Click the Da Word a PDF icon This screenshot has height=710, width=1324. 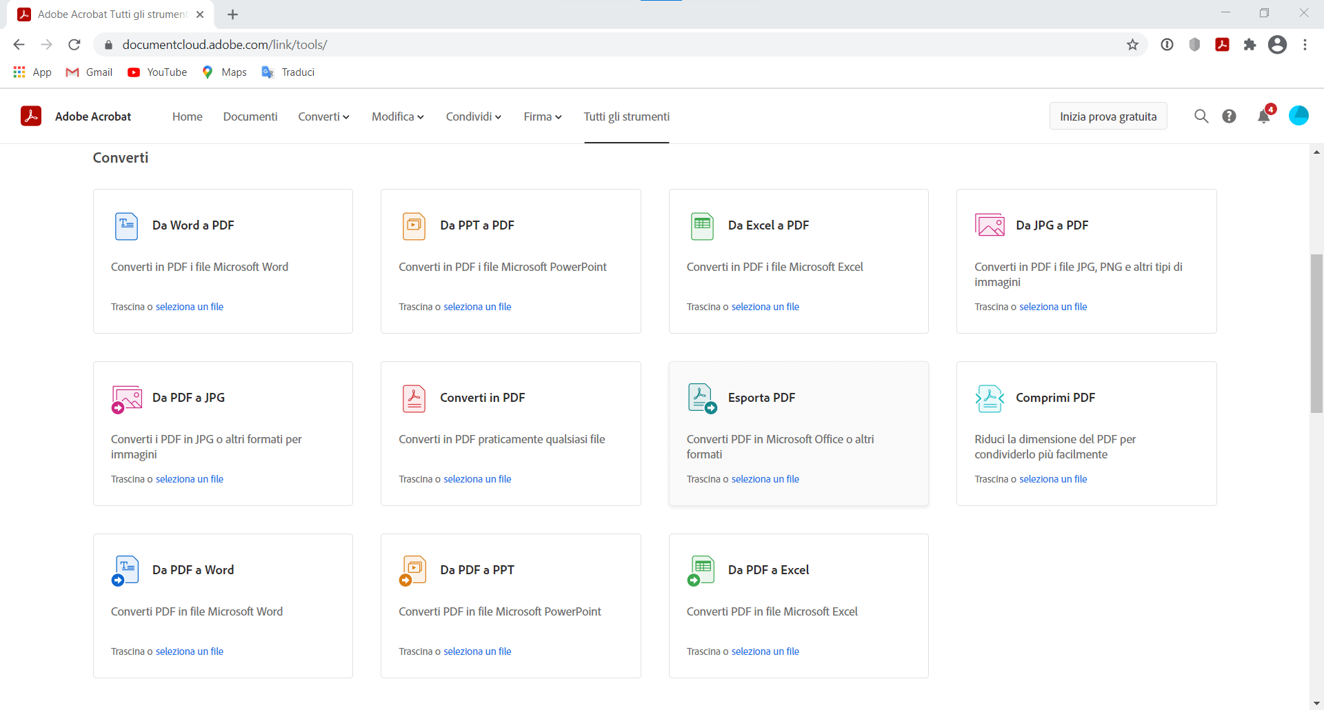tap(126, 226)
